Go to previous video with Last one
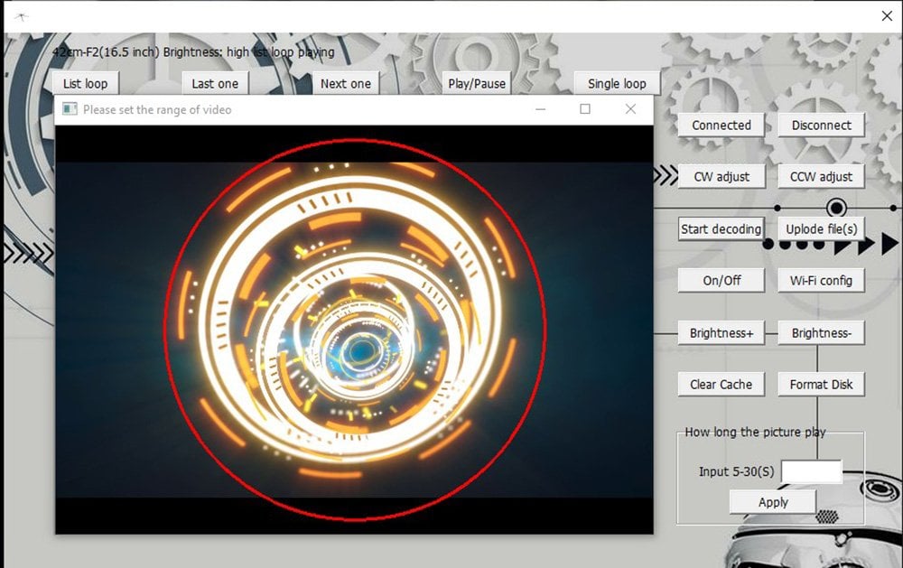Viewport: 903px width, 568px height. tap(215, 84)
